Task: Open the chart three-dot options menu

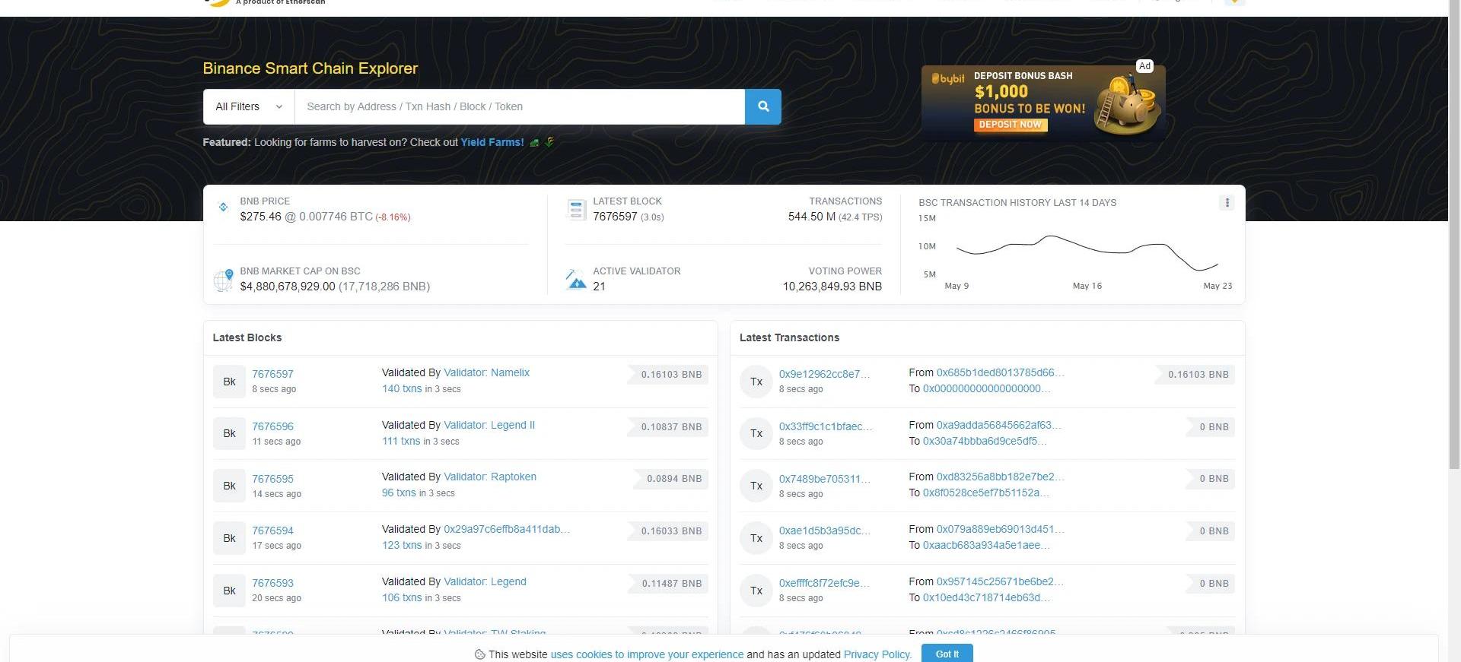Action: (x=1227, y=203)
